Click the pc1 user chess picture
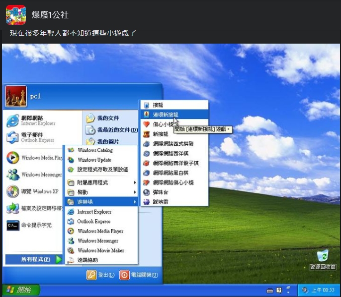This screenshot has width=341, height=297. coord(16,96)
